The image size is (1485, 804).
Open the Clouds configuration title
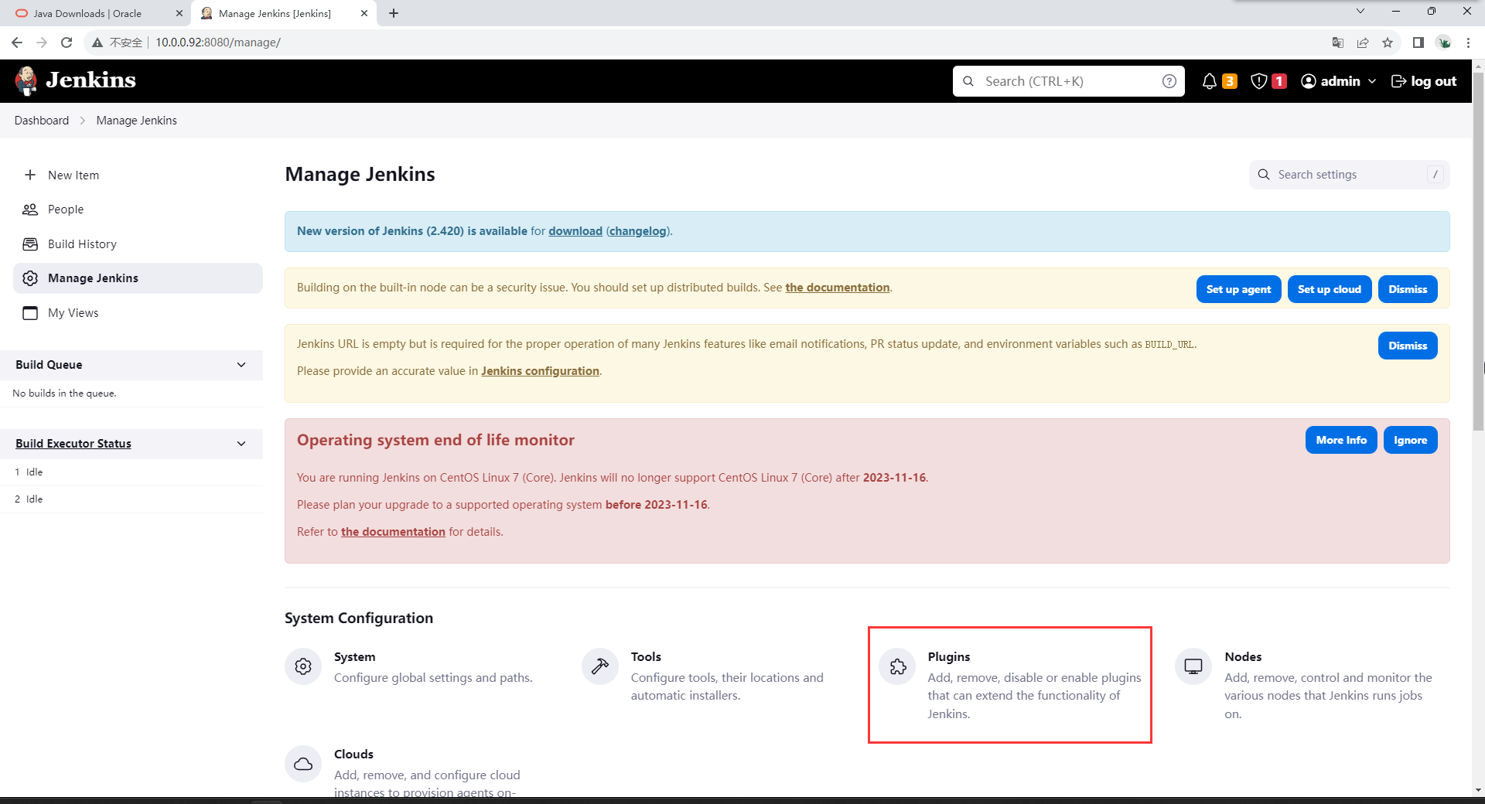point(353,754)
